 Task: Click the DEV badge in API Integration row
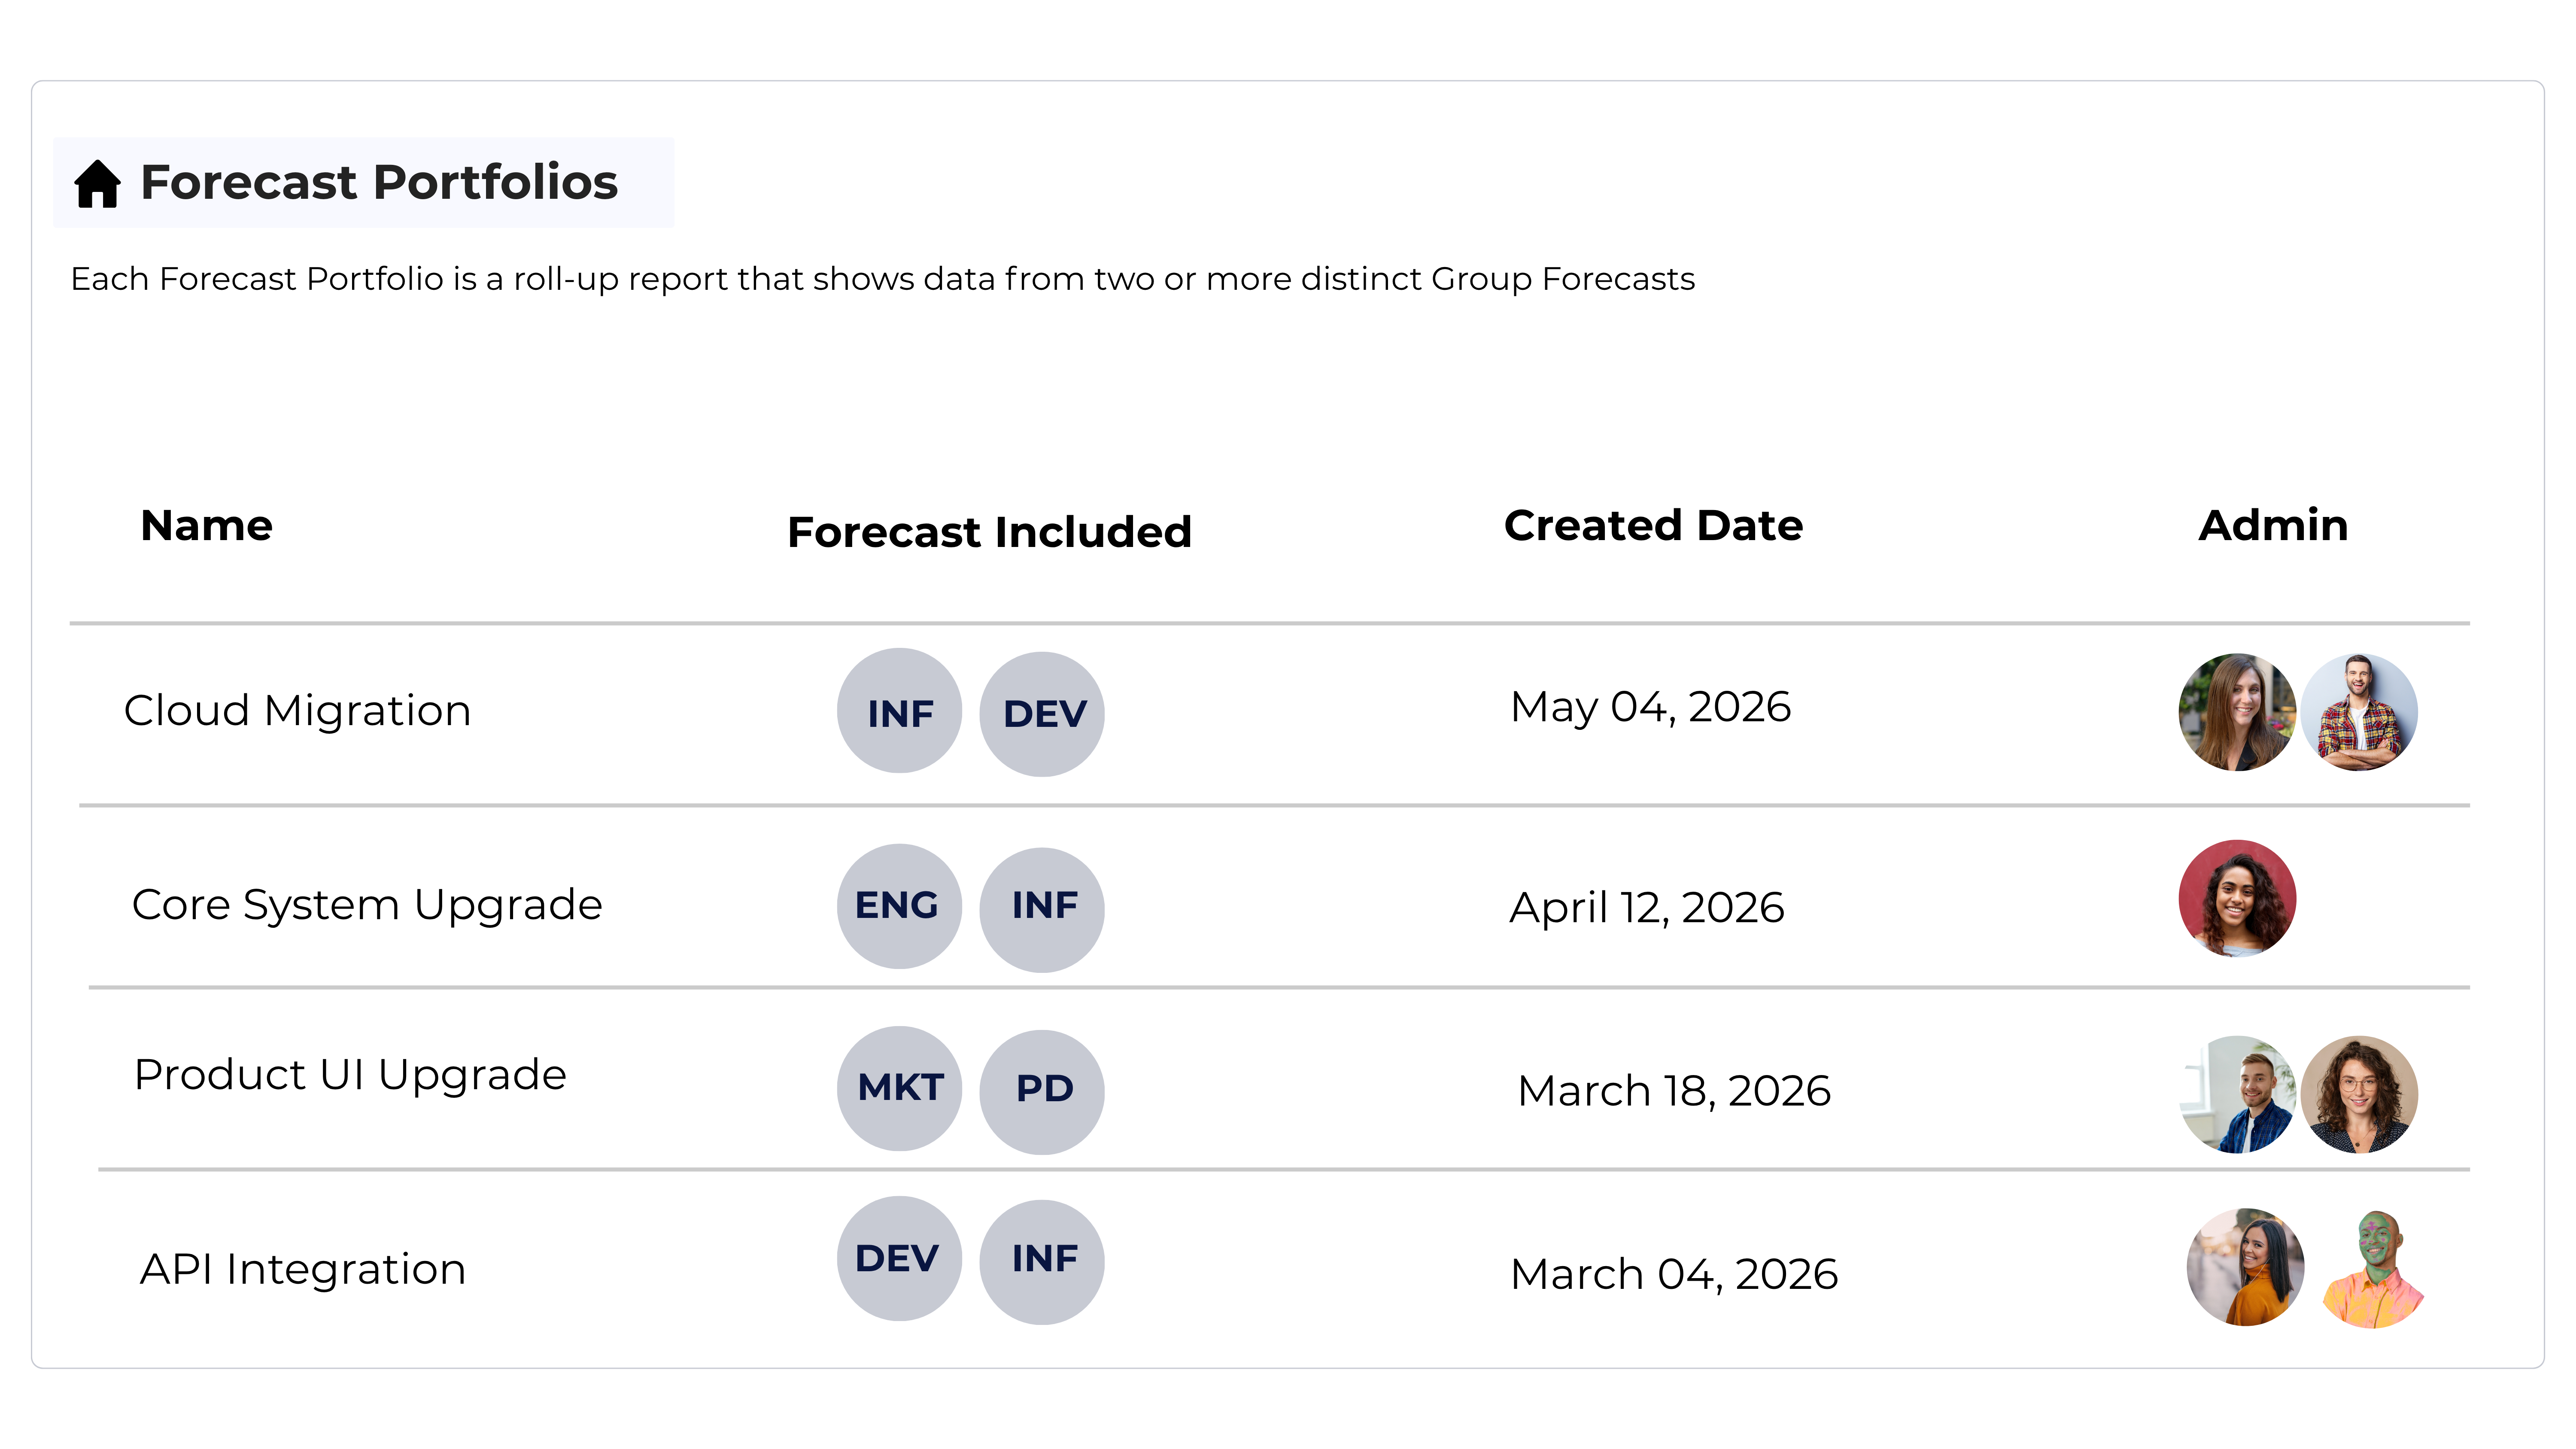899,1258
